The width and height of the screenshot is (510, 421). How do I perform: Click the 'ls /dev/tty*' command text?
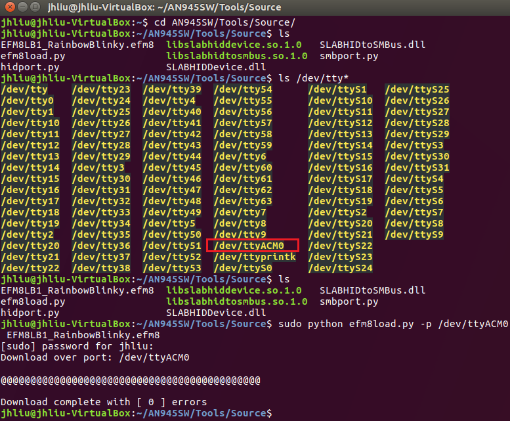tap(314, 78)
